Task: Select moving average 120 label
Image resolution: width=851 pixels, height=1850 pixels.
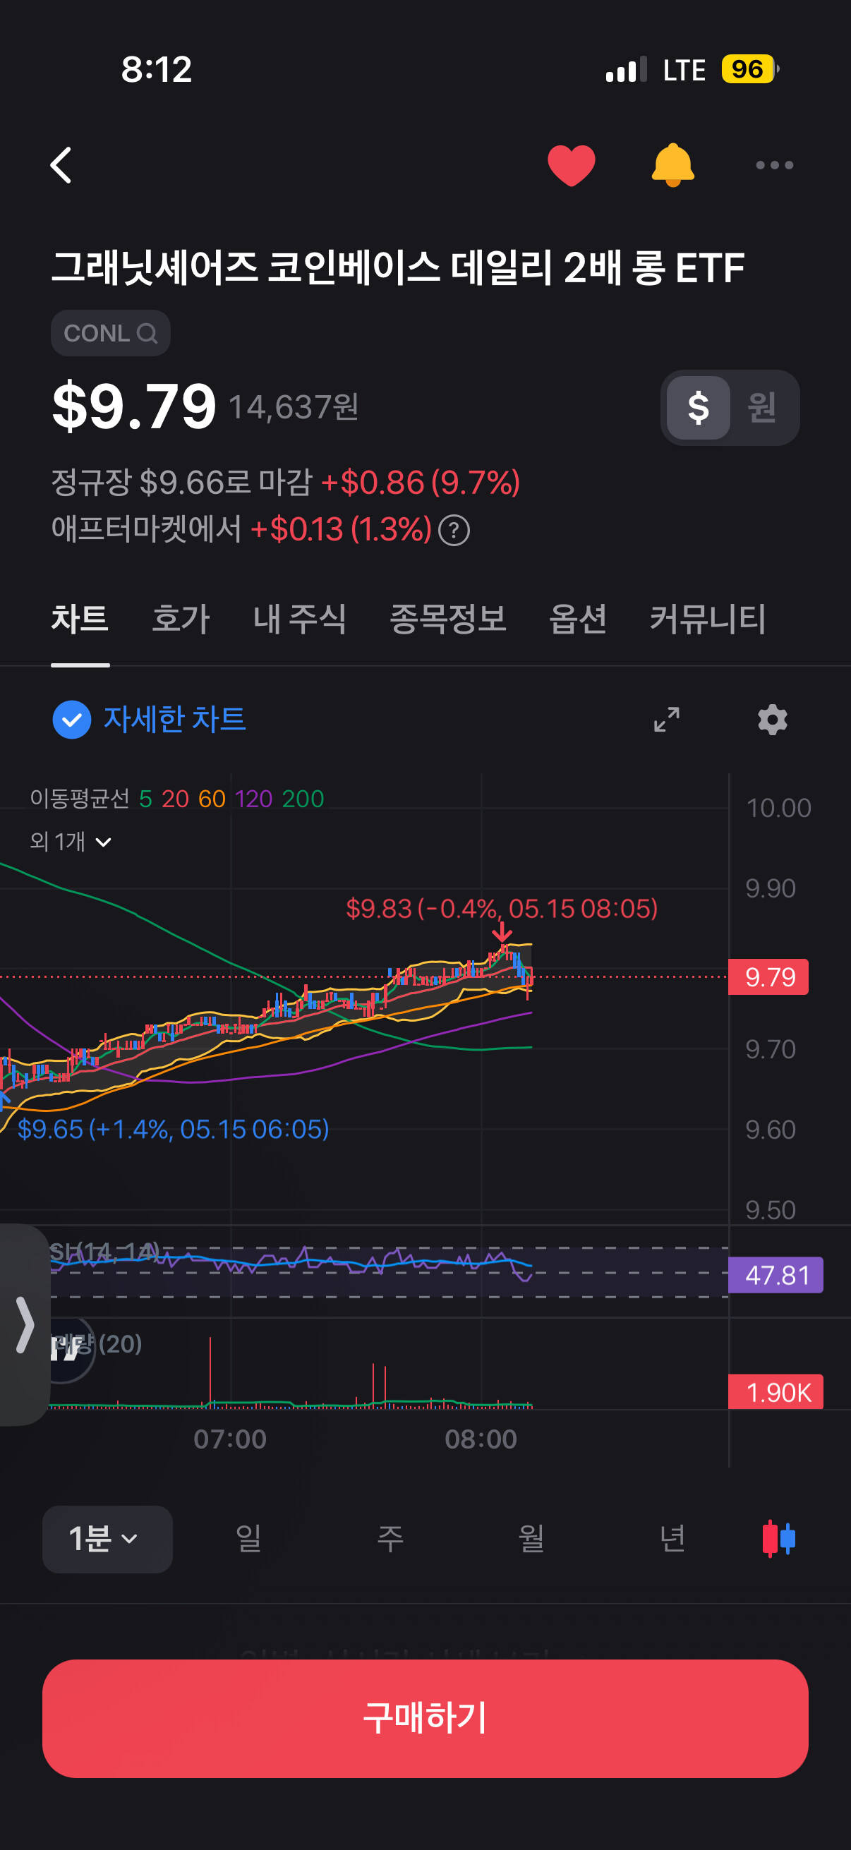Action: click(253, 799)
